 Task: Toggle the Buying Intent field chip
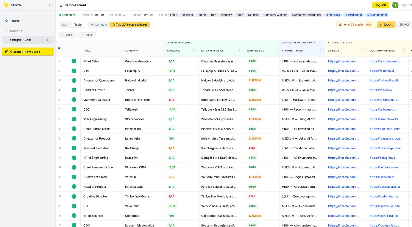353,15
